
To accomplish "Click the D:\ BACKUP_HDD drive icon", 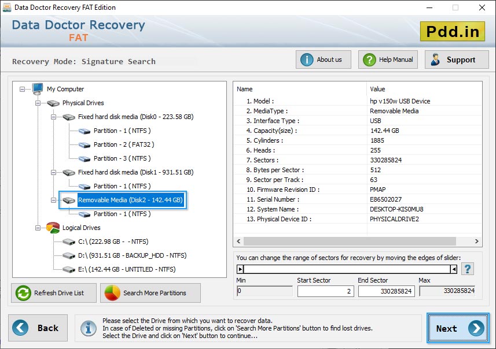I will [x=69, y=256].
